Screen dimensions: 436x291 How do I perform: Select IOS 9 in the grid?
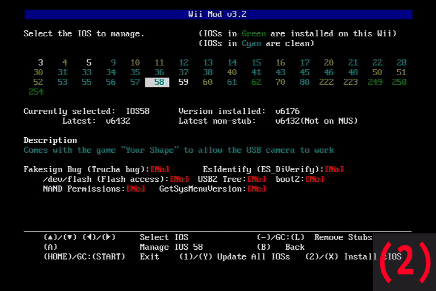tap(113, 62)
